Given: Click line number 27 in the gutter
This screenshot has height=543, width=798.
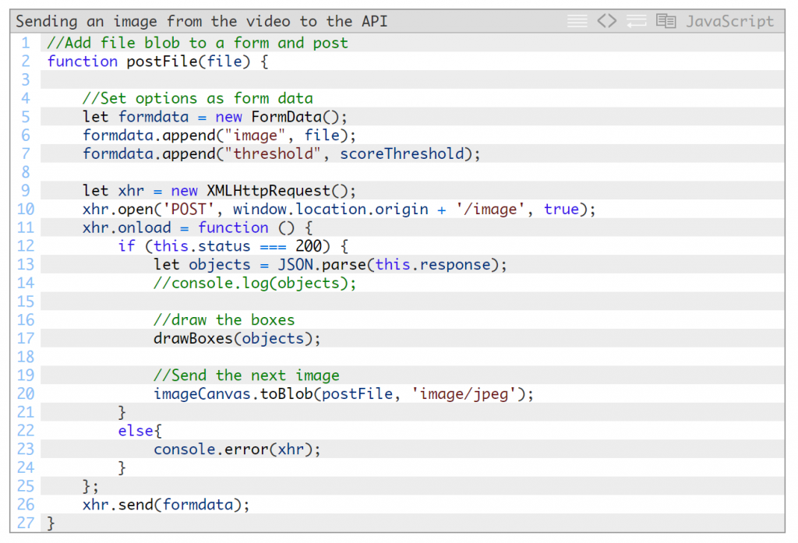Looking at the screenshot, I should click(26, 523).
